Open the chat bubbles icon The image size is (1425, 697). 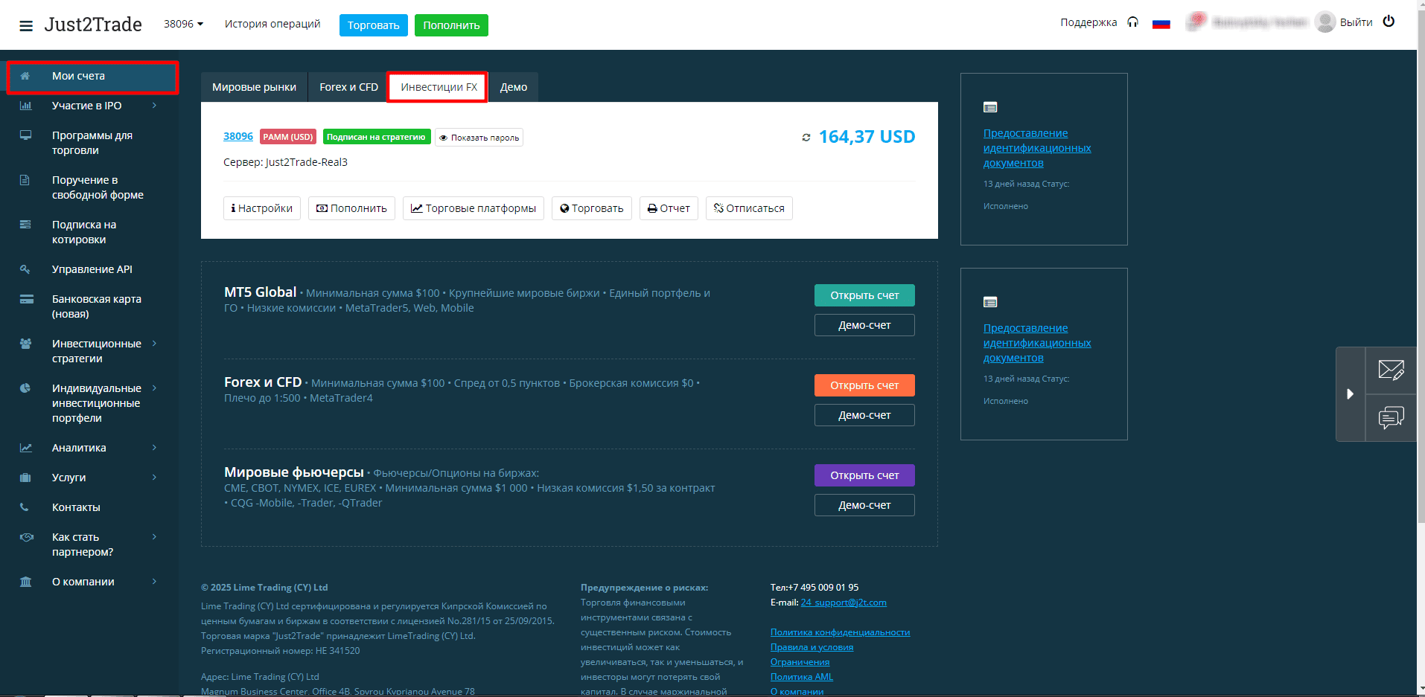click(x=1391, y=417)
